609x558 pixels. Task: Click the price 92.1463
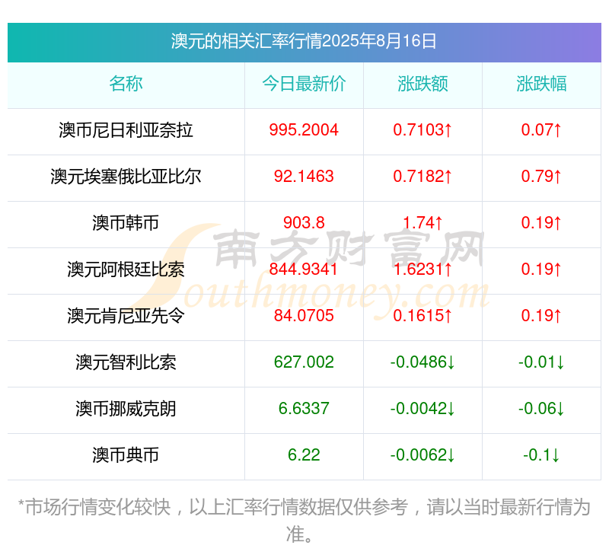tap(304, 177)
